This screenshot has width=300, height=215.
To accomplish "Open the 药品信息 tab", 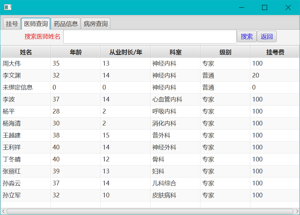I will [x=66, y=24].
